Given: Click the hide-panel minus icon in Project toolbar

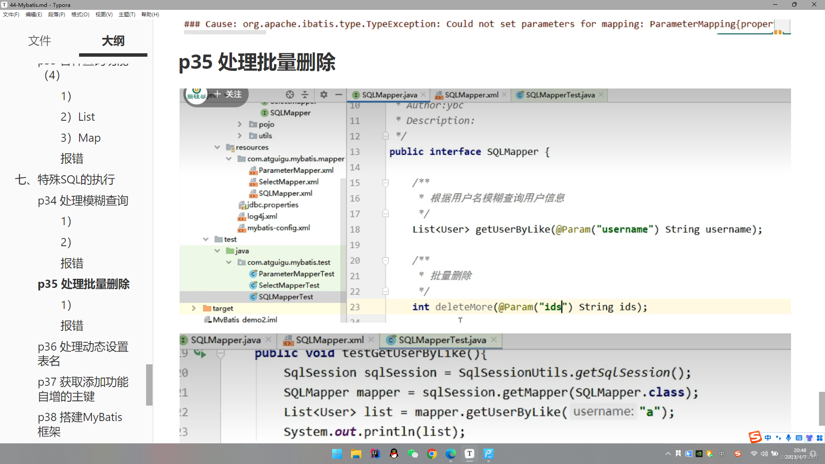Looking at the screenshot, I should (339, 95).
